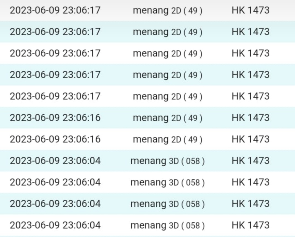This screenshot has width=295, height=237.
Task: Click the second row's 23:06:17 timestamp
Action: [55, 32]
